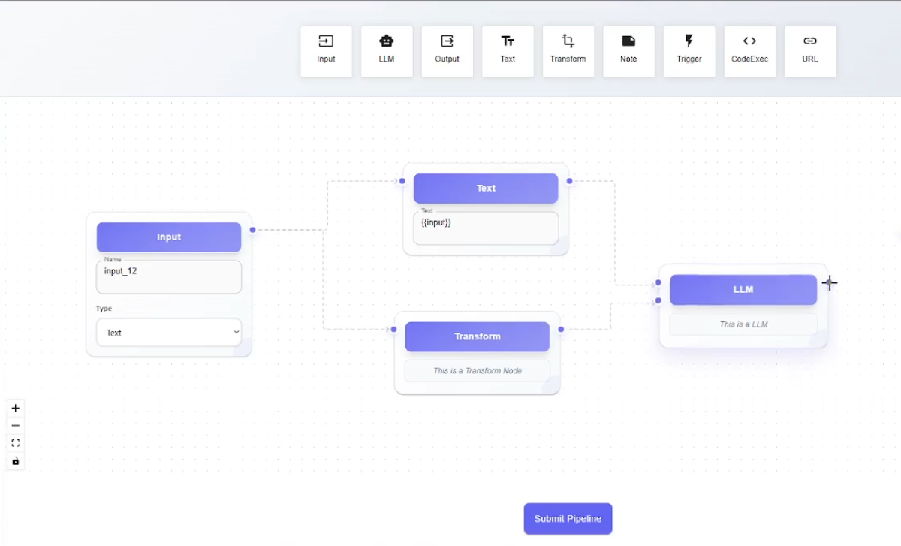Toggle canvas interactivity lock
The width and height of the screenshot is (901, 546).
click(x=16, y=460)
